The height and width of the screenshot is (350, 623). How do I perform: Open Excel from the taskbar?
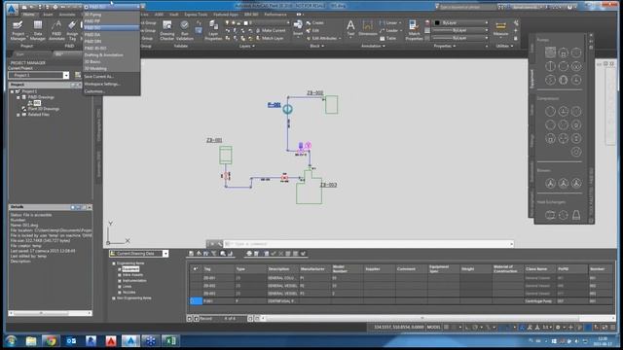170,341
